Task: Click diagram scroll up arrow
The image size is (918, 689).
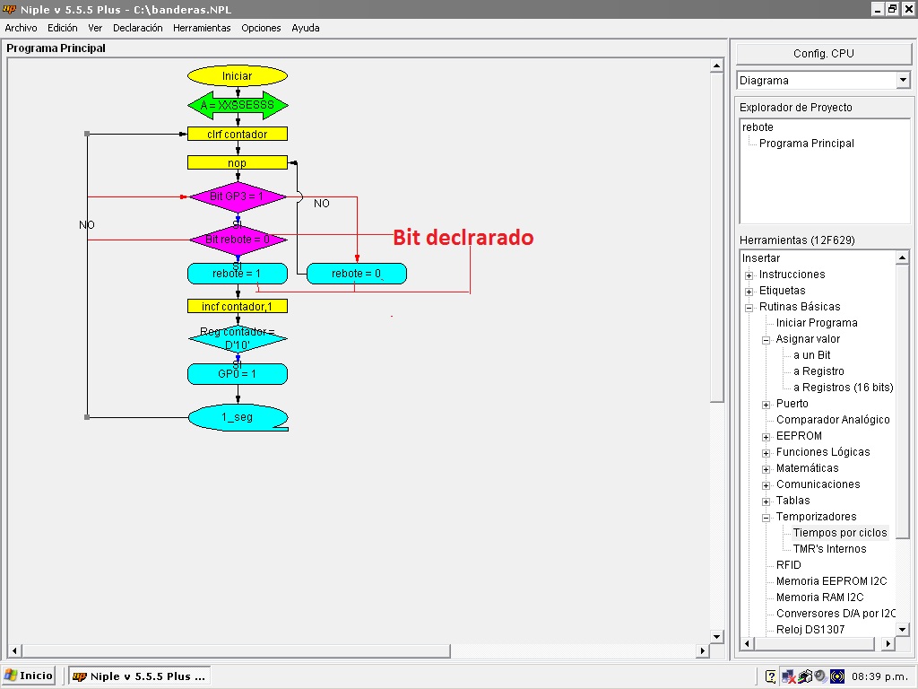Action: [716, 65]
